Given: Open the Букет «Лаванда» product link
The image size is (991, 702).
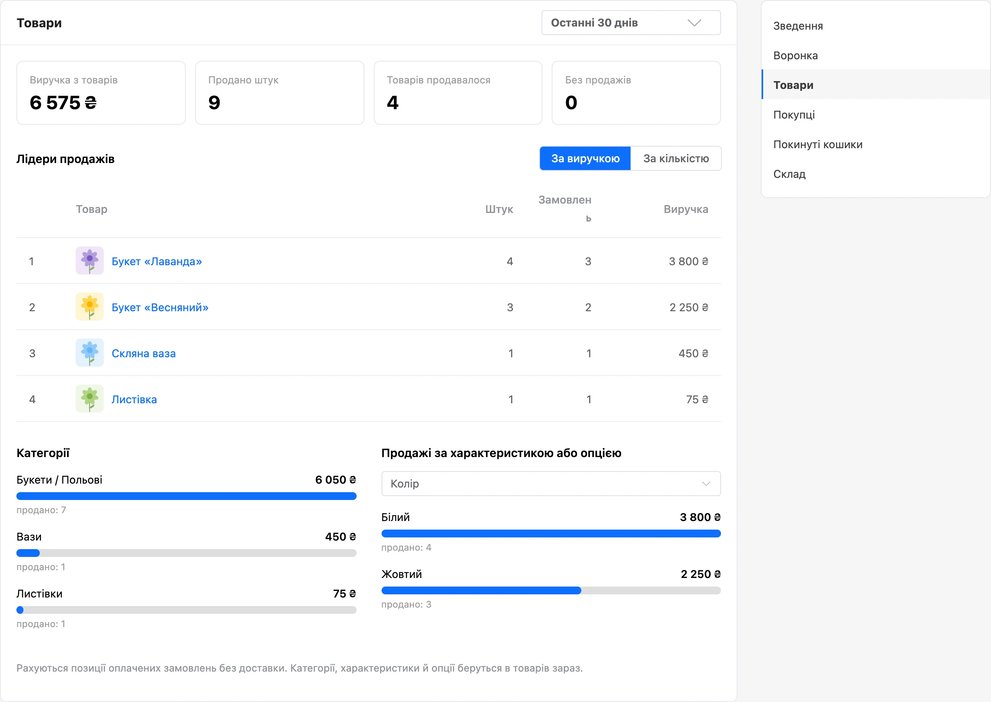Looking at the screenshot, I should [x=156, y=262].
